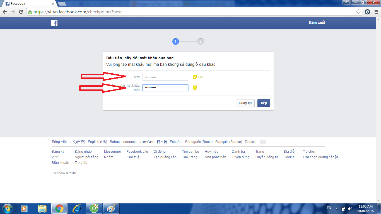Screen dimensions: 381x214
Task: Click the Quay lại button
Action: pos(245,103)
